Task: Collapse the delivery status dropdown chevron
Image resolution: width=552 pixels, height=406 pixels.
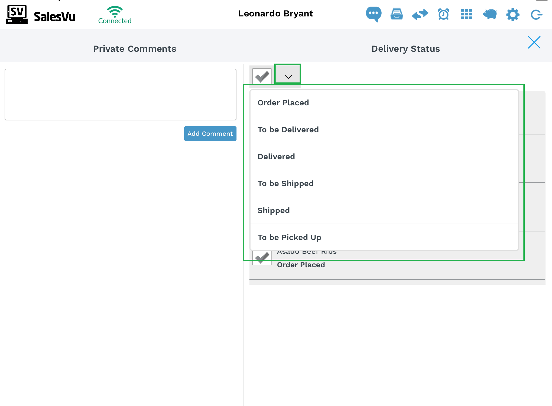Action: point(288,77)
